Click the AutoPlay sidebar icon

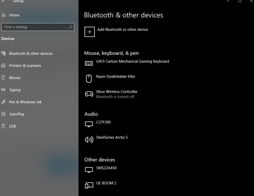[x=3, y=114]
